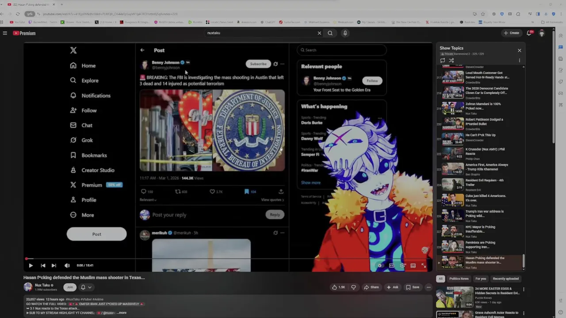Select 'Trump's Iran war address' playlist item
The height and width of the screenshot is (318, 566).
(x=480, y=216)
